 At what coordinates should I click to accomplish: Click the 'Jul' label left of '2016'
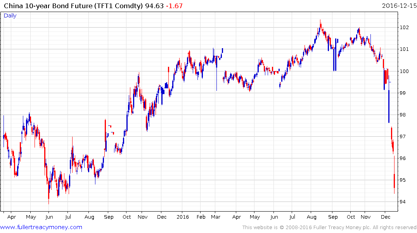[x=68, y=217]
